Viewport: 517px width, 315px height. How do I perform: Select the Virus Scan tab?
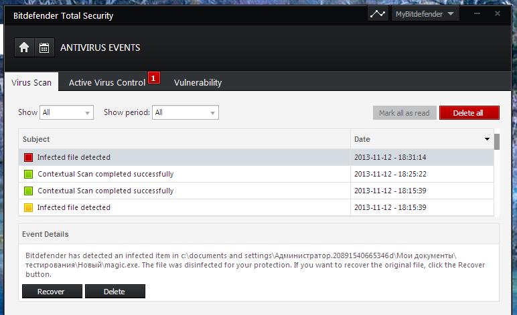pos(31,83)
